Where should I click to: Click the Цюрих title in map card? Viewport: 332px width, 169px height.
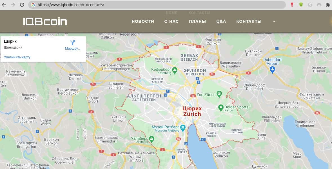click(x=10, y=41)
